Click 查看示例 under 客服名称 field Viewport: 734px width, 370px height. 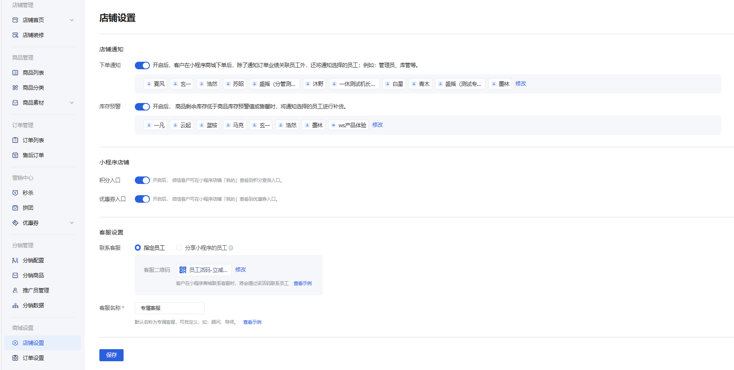pos(252,322)
